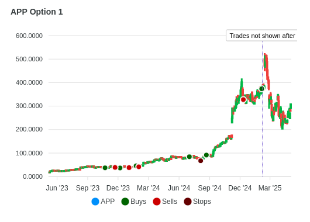Select the red sell marker near 330 in Dec '24

[243, 99]
